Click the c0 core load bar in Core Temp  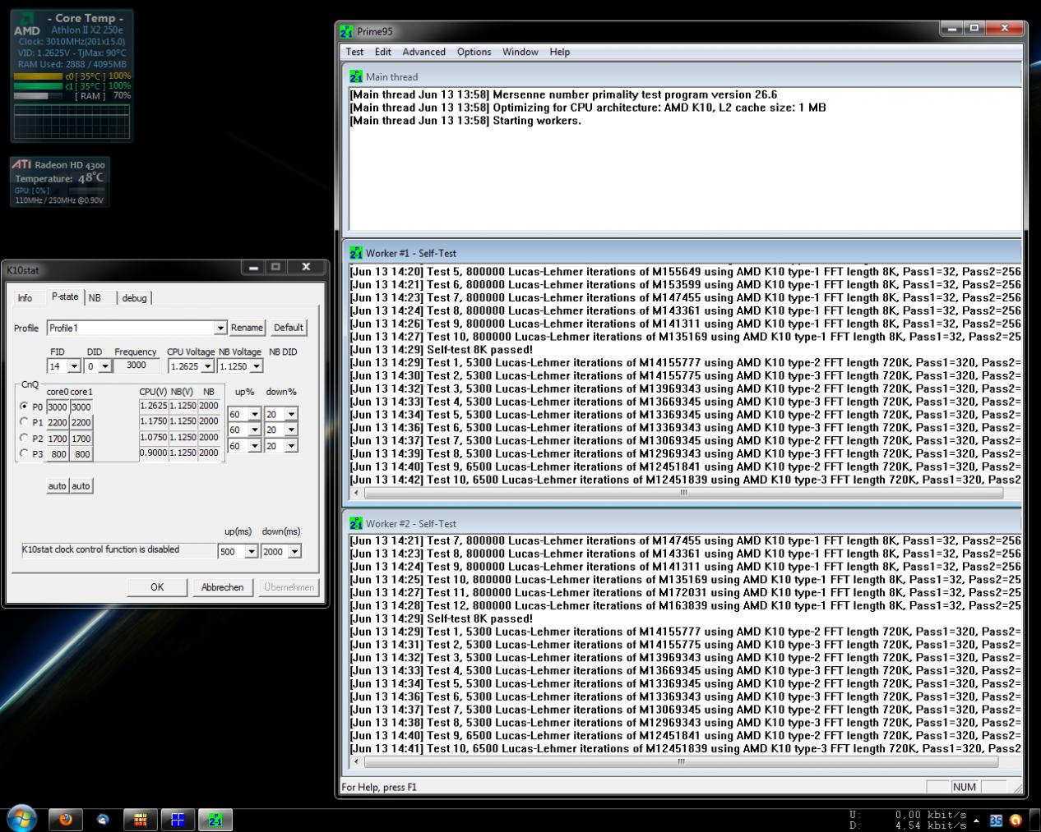(x=38, y=76)
